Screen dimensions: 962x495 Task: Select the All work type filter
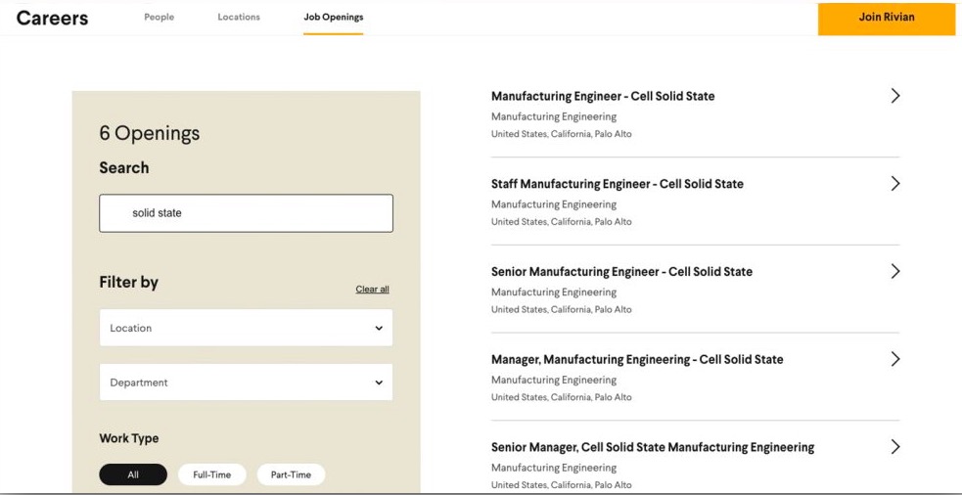click(x=133, y=474)
